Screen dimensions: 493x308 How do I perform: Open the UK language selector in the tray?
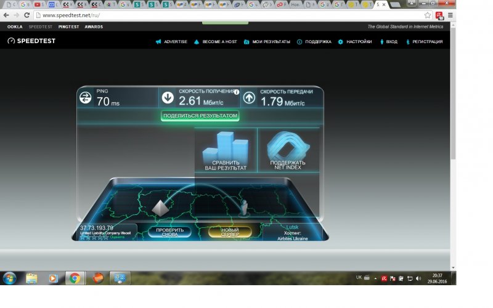[359, 278]
